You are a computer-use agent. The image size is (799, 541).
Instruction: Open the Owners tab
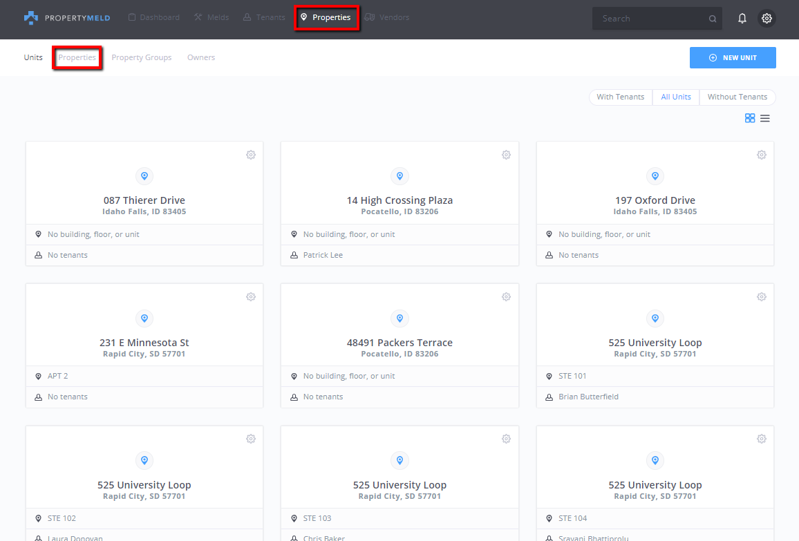(201, 57)
